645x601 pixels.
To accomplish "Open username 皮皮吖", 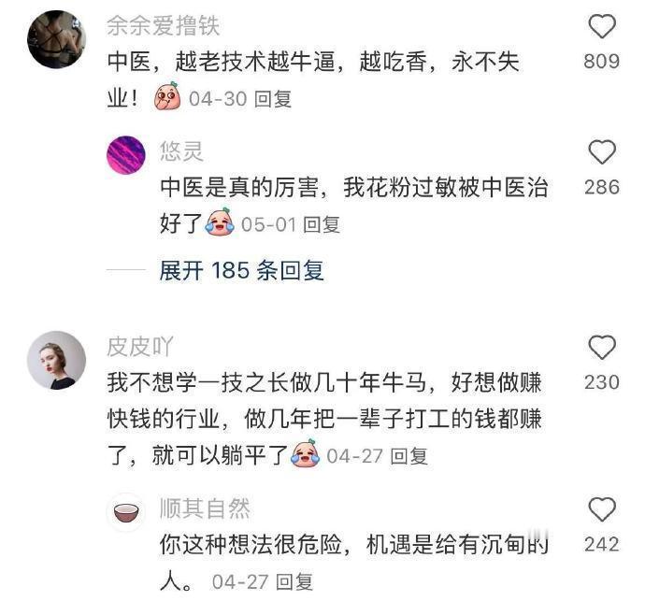I will point(140,347).
